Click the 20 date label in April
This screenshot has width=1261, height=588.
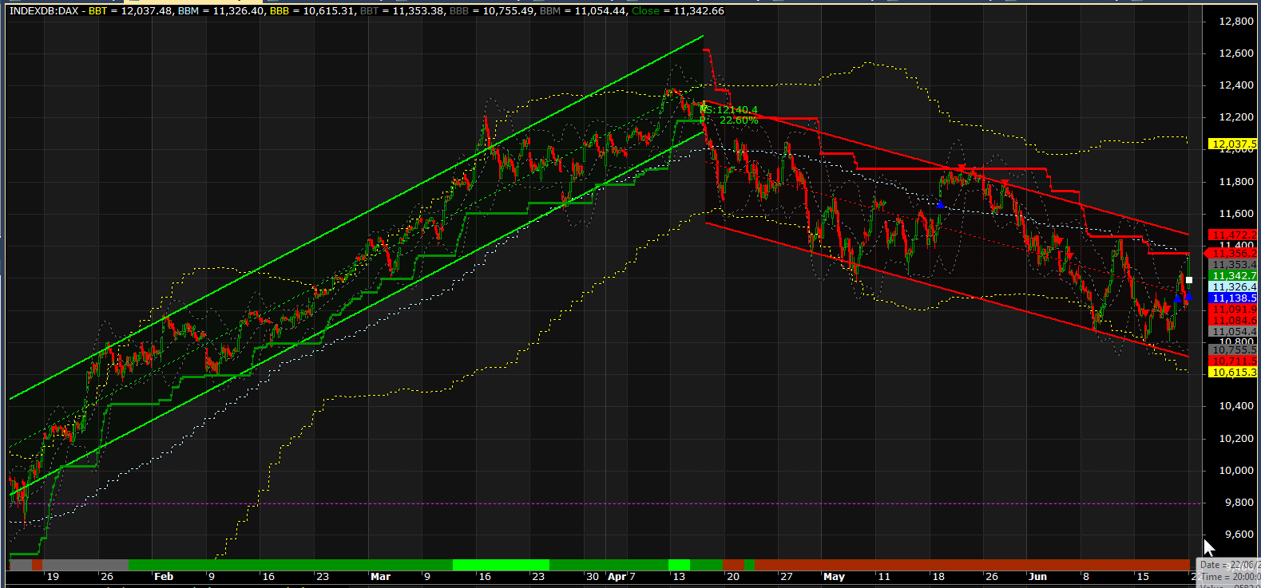pyautogui.click(x=732, y=576)
